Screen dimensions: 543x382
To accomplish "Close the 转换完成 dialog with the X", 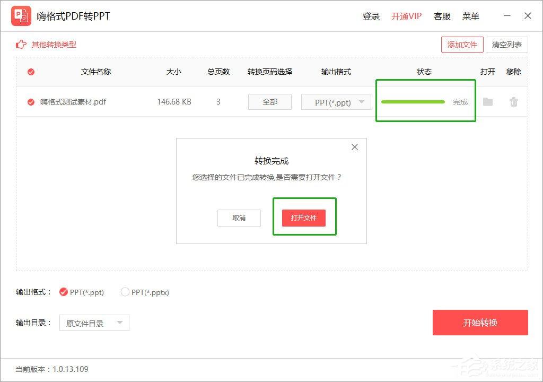I will pyautogui.click(x=354, y=147).
